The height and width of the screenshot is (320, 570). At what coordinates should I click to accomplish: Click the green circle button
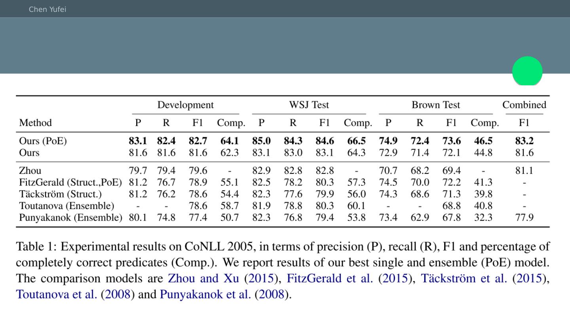pyautogui.click(x=527, y=71)
